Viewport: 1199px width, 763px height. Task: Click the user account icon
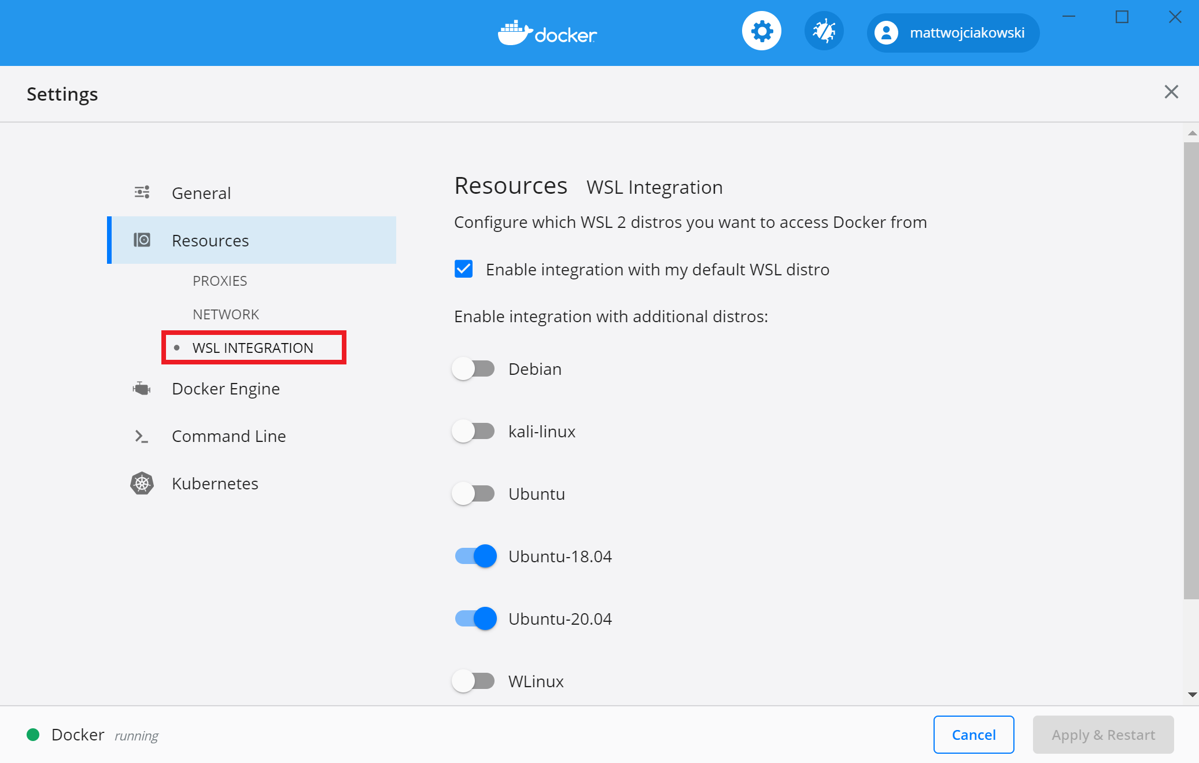tap(886, 33)
